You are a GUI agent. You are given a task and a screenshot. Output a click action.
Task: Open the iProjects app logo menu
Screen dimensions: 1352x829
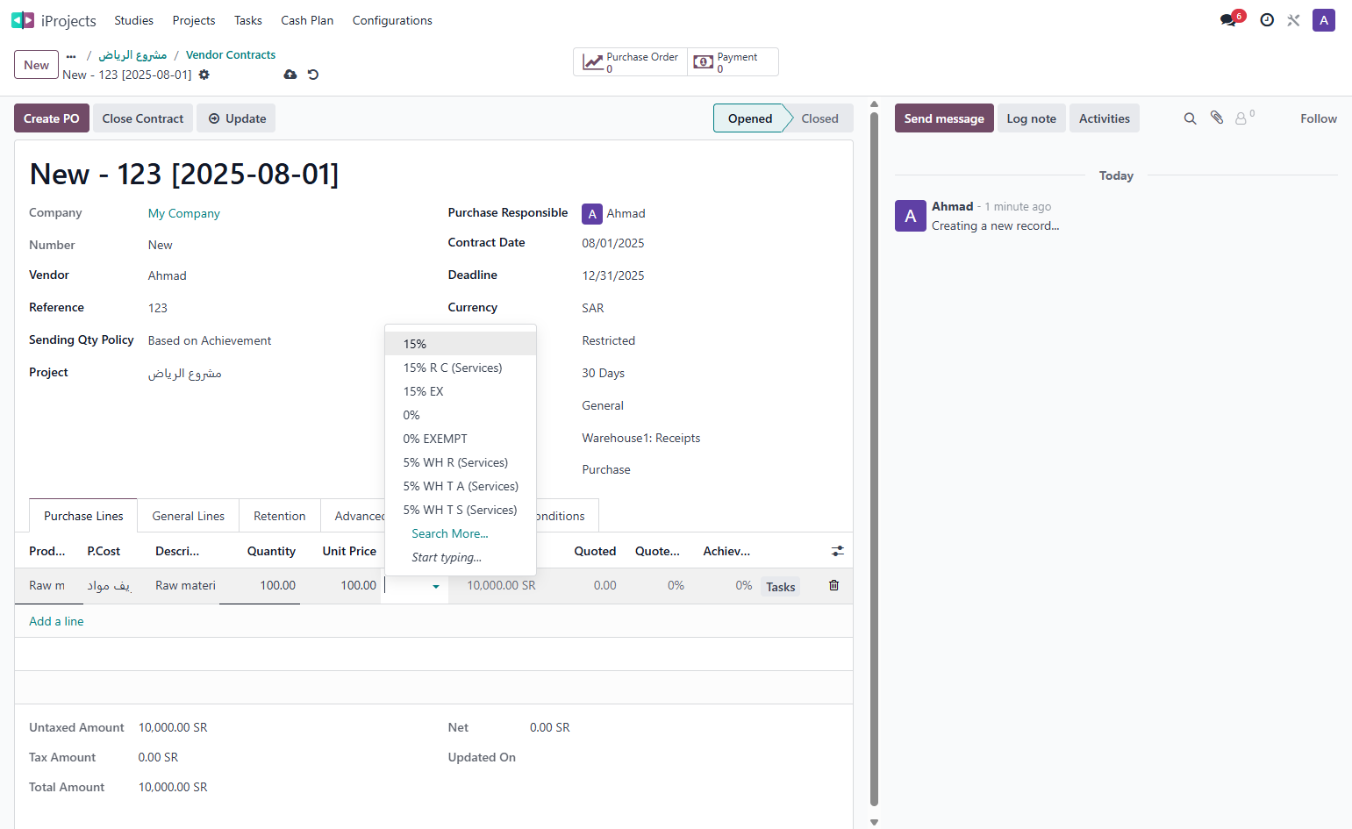pos(23,20)
